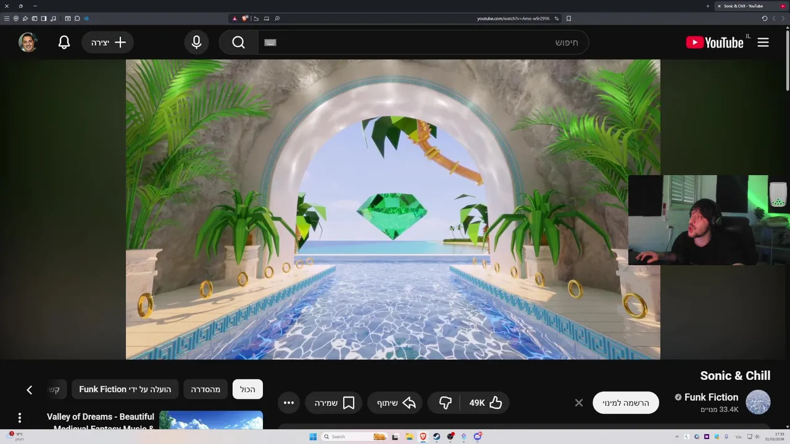Viewport: 790px width, 444px height.
Task: Open the Valley of Dreams video title
Action: click(x=101, y=422)
